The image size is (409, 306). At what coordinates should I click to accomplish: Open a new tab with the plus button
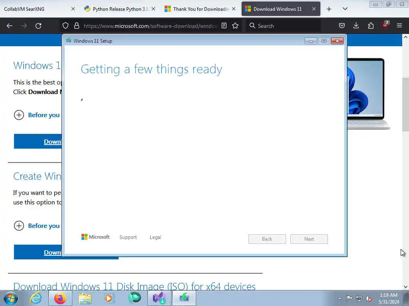point(329,9)
